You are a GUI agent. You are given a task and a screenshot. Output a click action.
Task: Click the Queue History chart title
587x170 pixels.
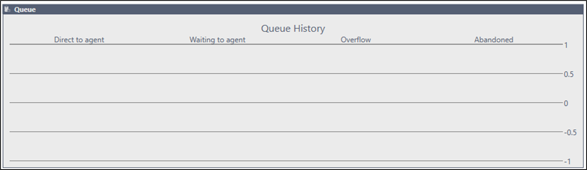pyautogui.click(x=293, y=29)
